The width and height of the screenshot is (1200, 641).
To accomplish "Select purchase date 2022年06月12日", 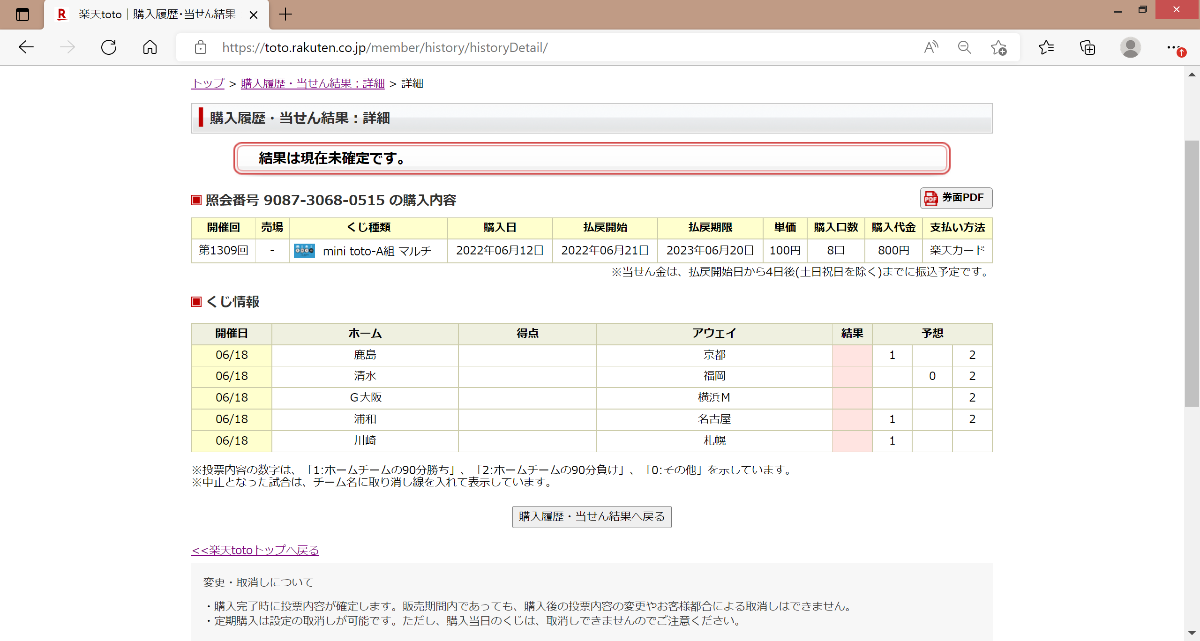I will point(500,251).
